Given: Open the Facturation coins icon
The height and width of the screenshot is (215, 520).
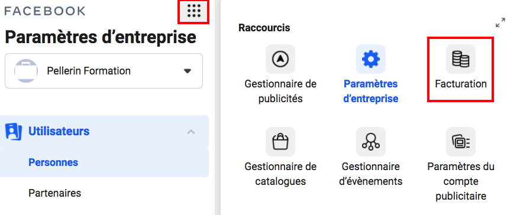Looking at the screenshot, I should (x=461, y=59).
